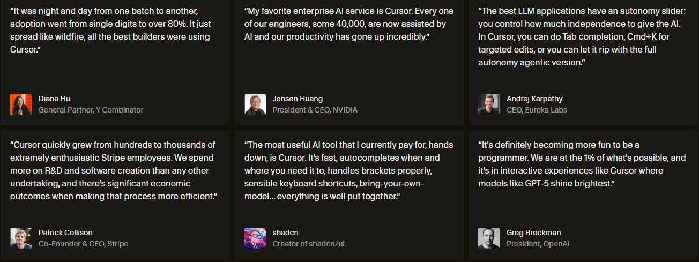Click Greg Brockman's profile photo
The image size is (699, 262).
click(489, 238)
